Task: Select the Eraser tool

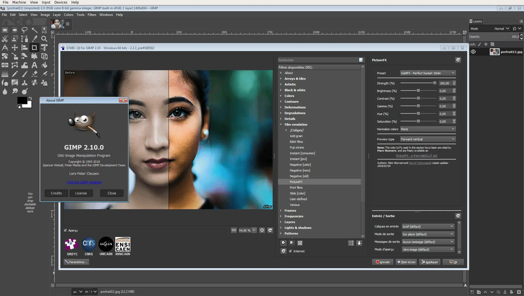Action: click(x=34, y=74)
